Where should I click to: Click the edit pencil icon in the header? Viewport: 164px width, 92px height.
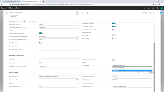tap(77, 13)
